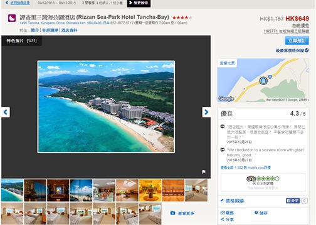Select the dark lobby entrance thumbnail
The width and height of the screenshot is (316, 225).
[x=58, y=191]
